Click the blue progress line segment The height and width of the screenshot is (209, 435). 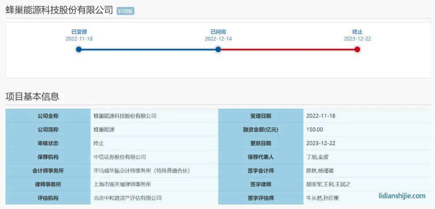148,50
